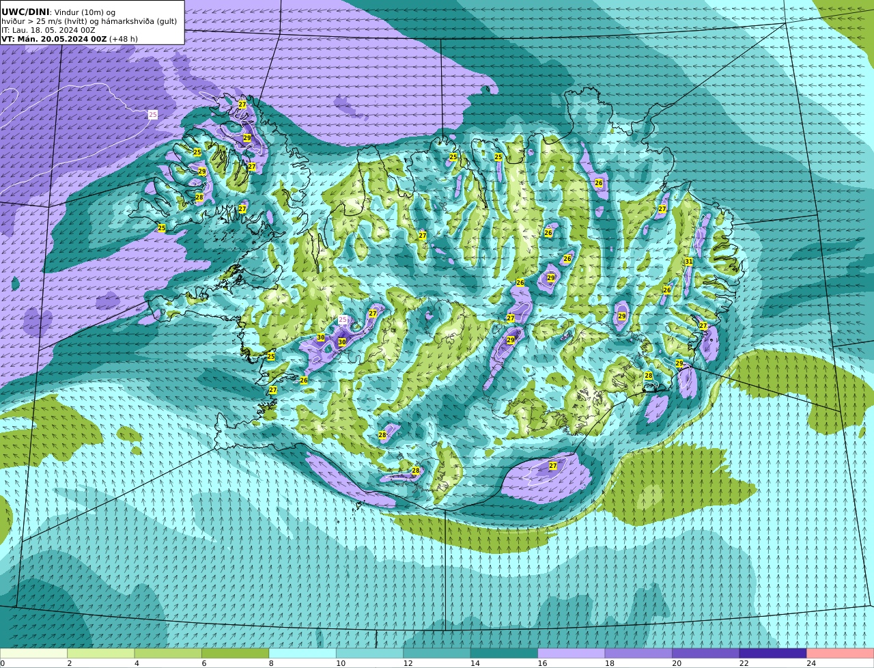This screenshot has height=668, width=874.
Task: Click the legend tick label "0"
Action: coord(2,663)
